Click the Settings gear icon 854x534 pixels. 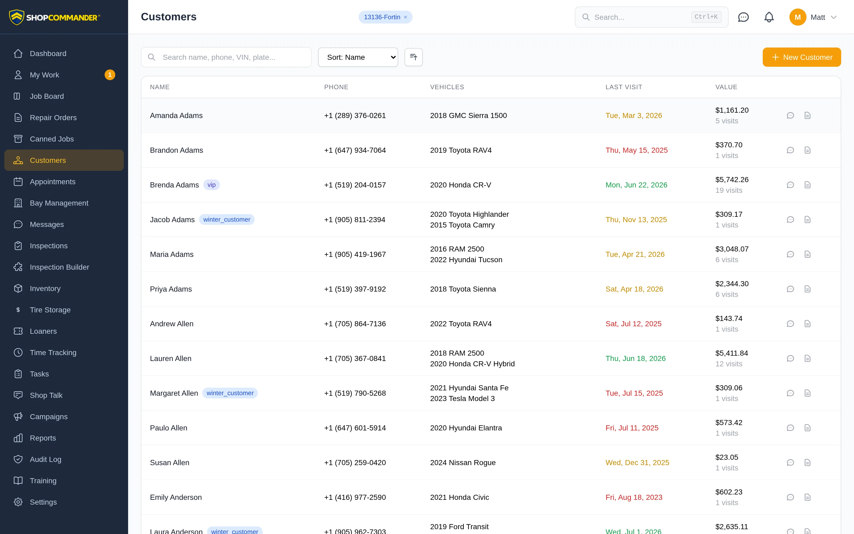click(x=18, y=502)
